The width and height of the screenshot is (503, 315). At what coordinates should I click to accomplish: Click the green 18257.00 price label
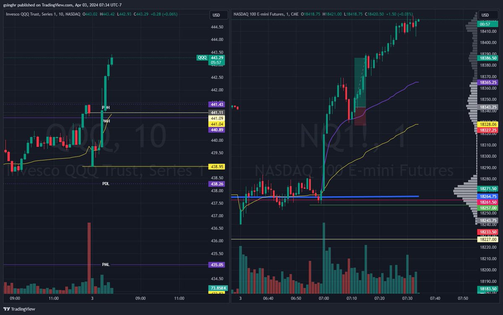point(487,208)
